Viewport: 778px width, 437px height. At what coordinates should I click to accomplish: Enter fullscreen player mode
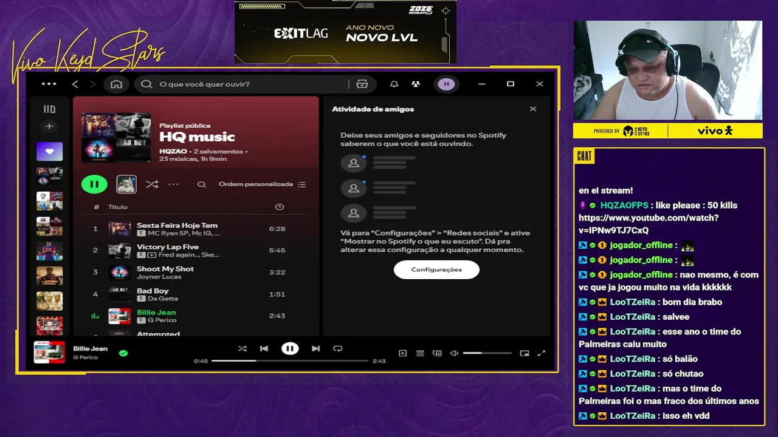pyautogui.click(x=542, y=353)
